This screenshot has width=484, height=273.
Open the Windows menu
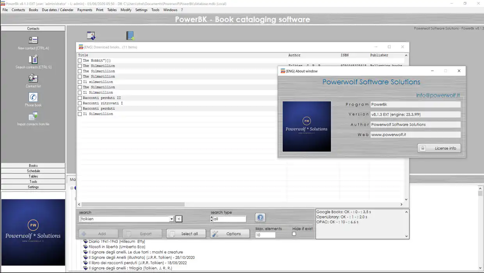click(x=170, y=10)
